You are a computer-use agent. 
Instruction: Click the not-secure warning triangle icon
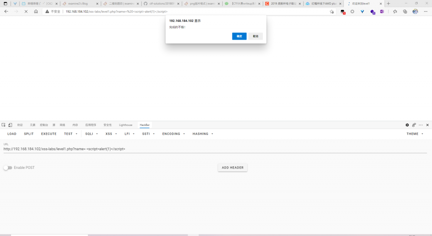47,11
